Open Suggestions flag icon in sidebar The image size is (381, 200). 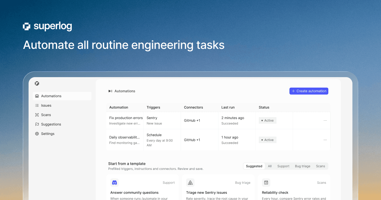[x=37, y=124]
